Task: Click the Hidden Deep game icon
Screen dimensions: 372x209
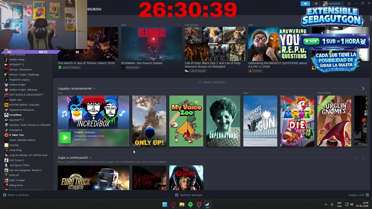Action: [6, 60]
